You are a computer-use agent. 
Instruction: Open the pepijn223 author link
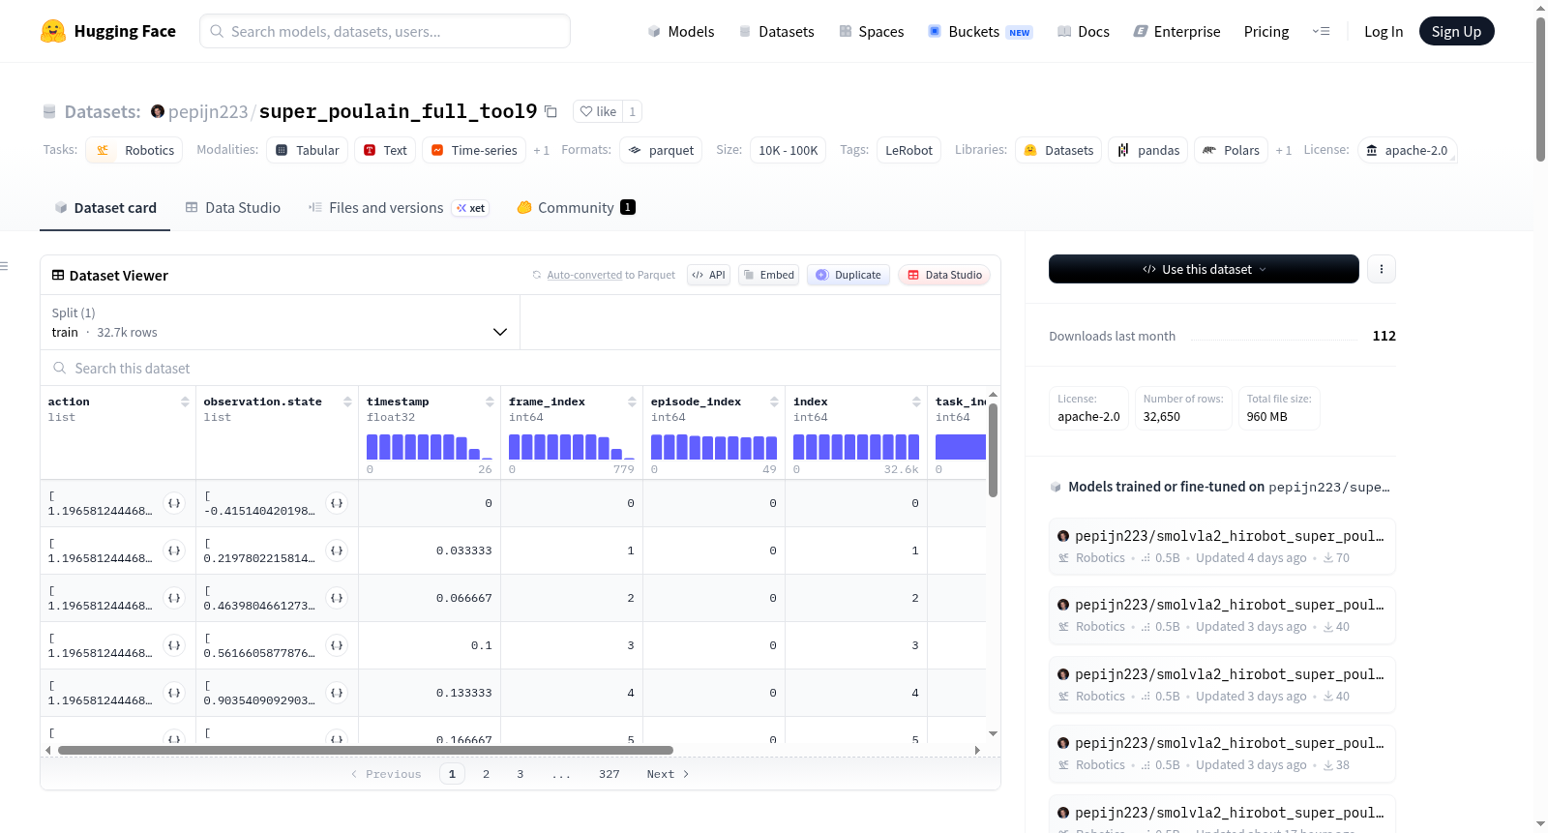208,111
